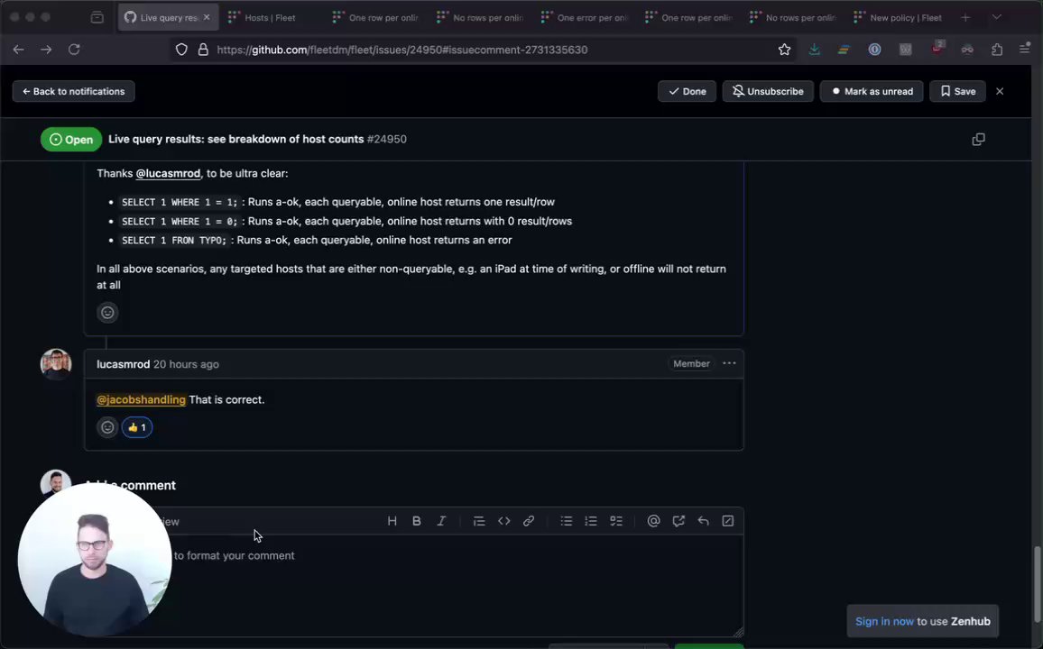Image resolution: width=1043 pixels, height=649 pixels.
Task: Add reaction to lucasmrod's comment
Action: [x=107, y=427]
